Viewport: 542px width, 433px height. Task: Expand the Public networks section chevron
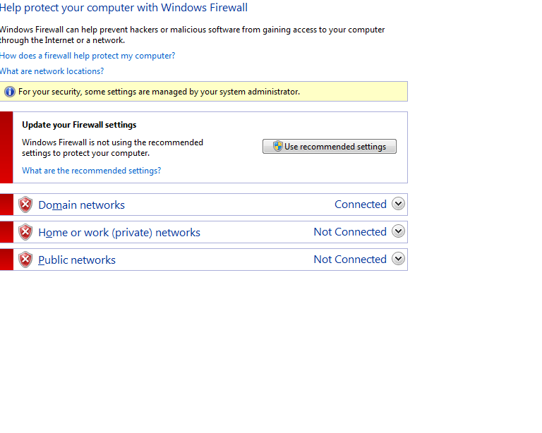tap(398, 259)
